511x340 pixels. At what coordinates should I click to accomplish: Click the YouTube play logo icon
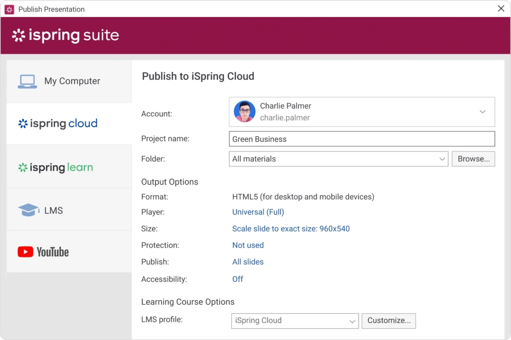26,252
